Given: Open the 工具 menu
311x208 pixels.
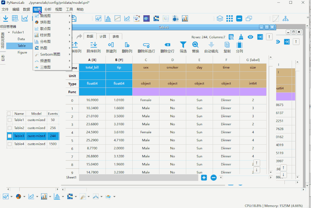Looking at the screenshot, I should pyautogui.click(x=69, y=9).
